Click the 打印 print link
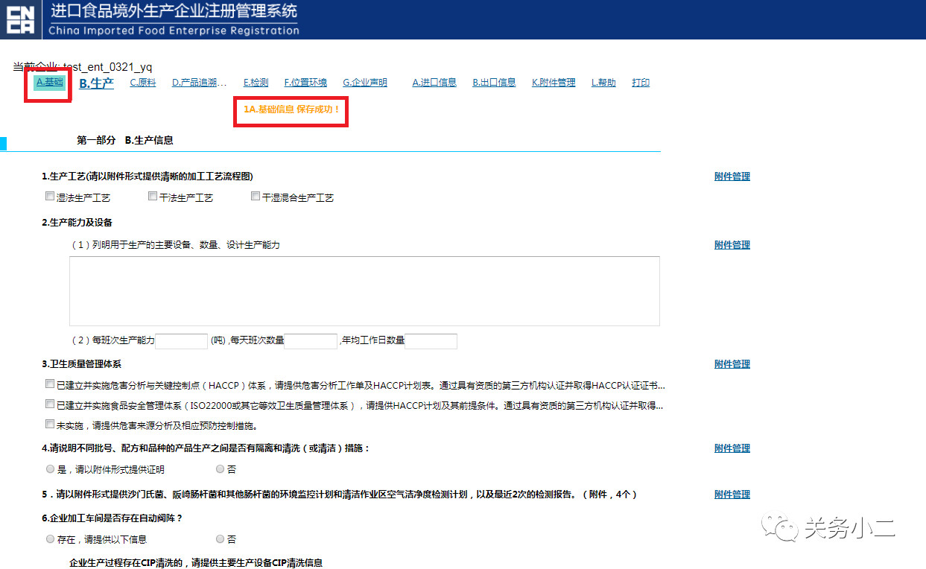This screenshot has height=569, width=926. [x=641, y=83]
